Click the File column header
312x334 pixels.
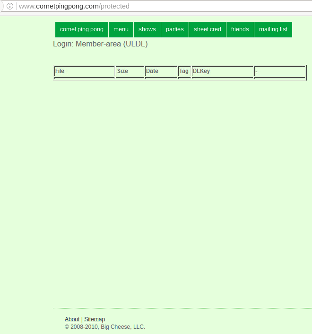(x=85, y=71)
